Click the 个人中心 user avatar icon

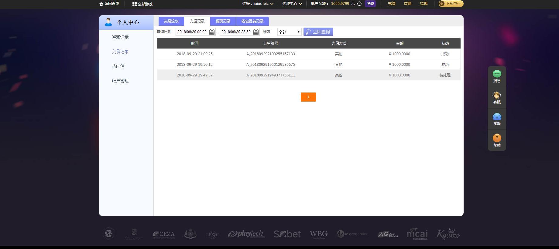point(108,22)
